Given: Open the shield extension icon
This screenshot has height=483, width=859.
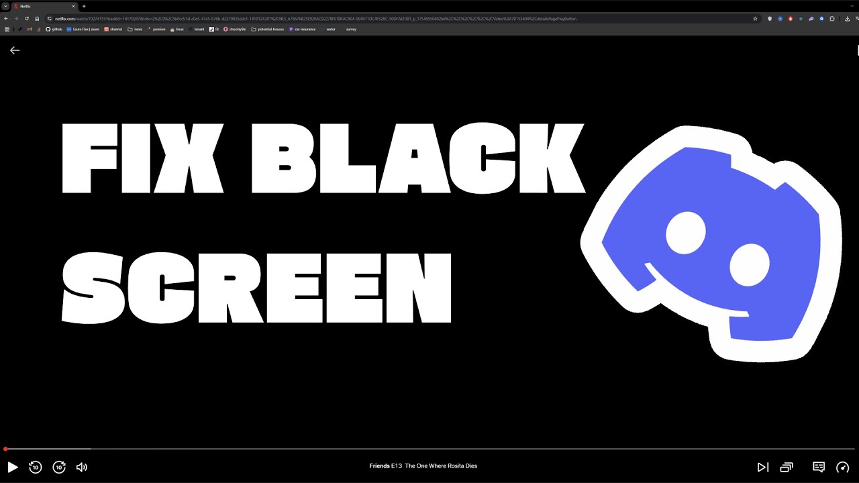Looking at the screenshot, I should pyautogui.click(x=770, y=19).
